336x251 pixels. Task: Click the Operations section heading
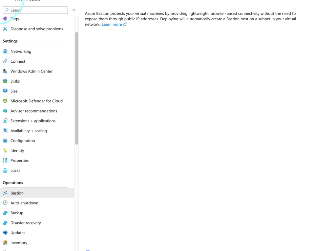point(13,183)
